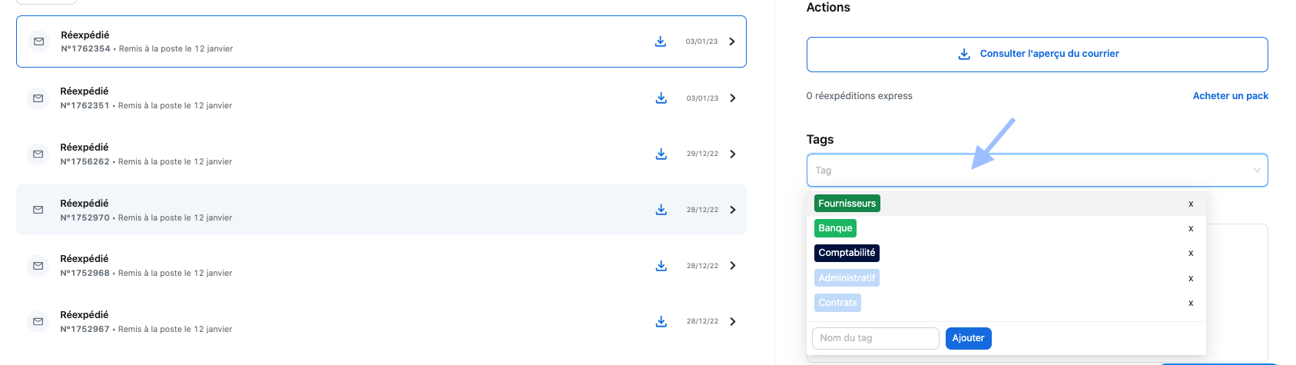Image resolution: width=1296 pixels, height=365 pixels.
Task: Click envelope icon of mail N°1762351
Action: 38,98
